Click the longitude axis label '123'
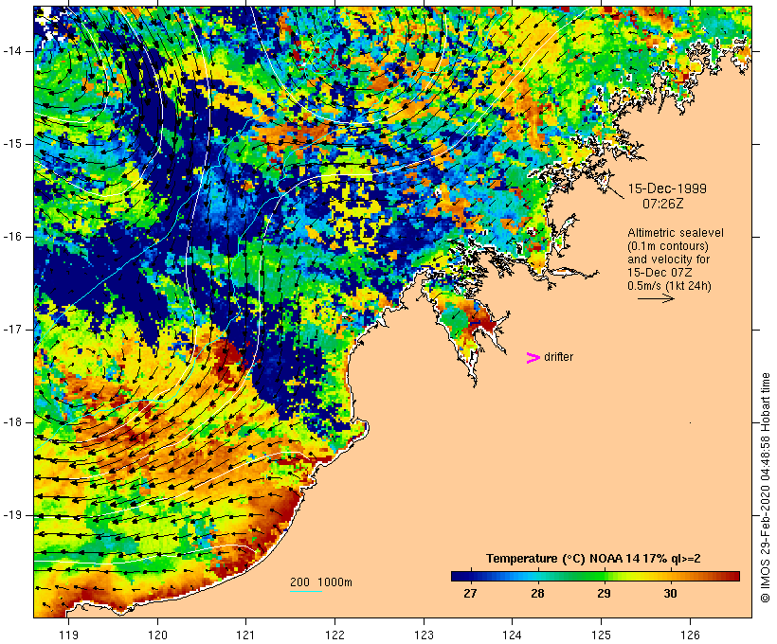The width and height of the screenshot is (777, 644). pos(424,635)
